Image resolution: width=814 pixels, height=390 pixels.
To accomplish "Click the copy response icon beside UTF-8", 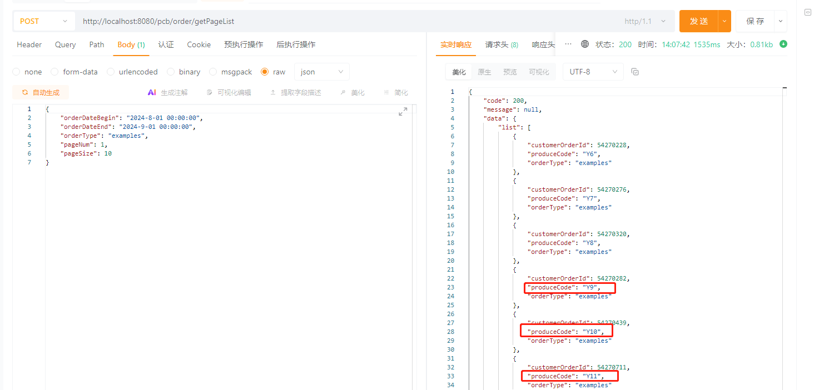I will [x=635, y=72].
